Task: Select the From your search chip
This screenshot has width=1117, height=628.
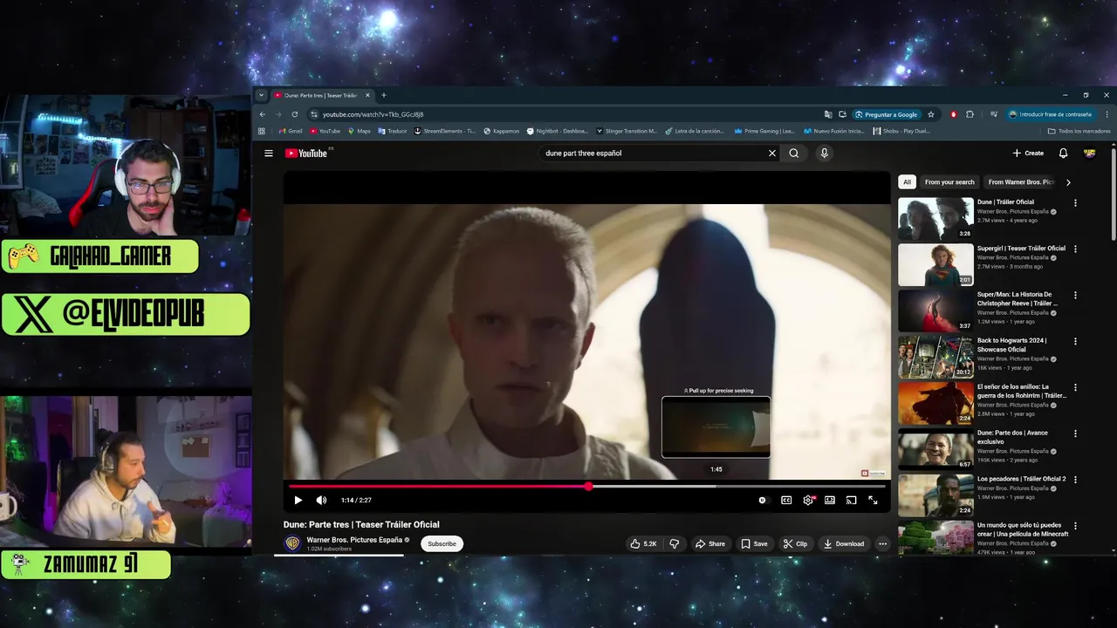Action: (x=949, y=182)
